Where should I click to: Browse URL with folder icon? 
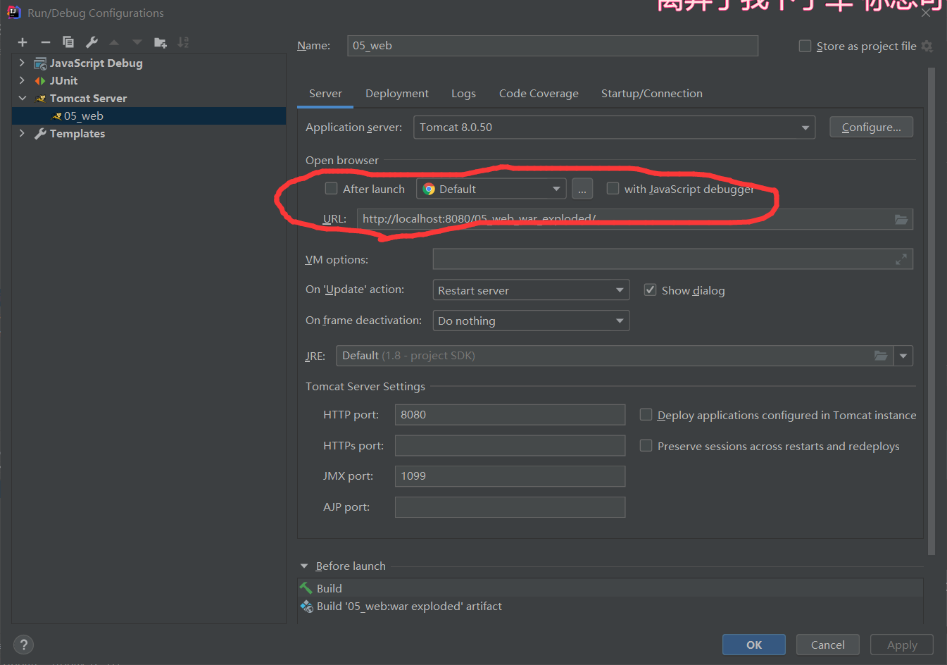pos(901,219)
